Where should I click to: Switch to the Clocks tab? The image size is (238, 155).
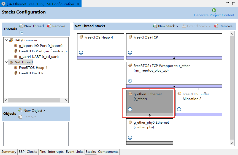32,152
